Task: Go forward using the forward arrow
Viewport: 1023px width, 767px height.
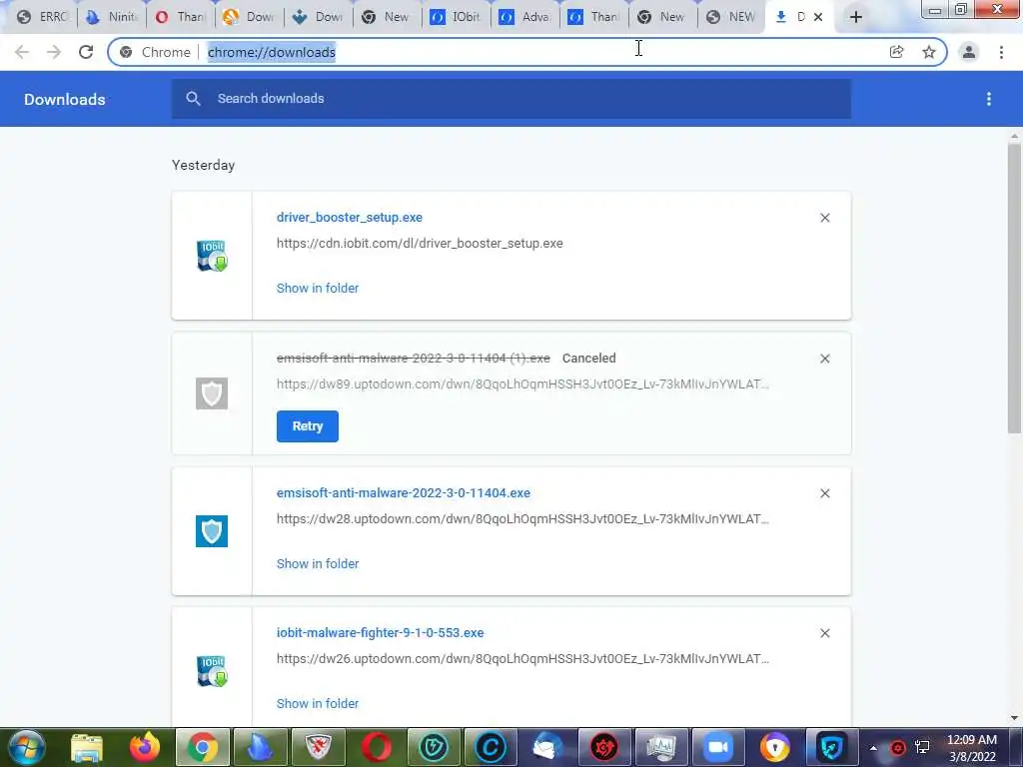Action: tap(54, 52)
